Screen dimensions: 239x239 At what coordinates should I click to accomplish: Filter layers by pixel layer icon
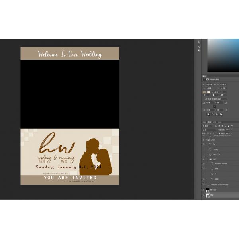pyautogui.click(x=216, y=126)
